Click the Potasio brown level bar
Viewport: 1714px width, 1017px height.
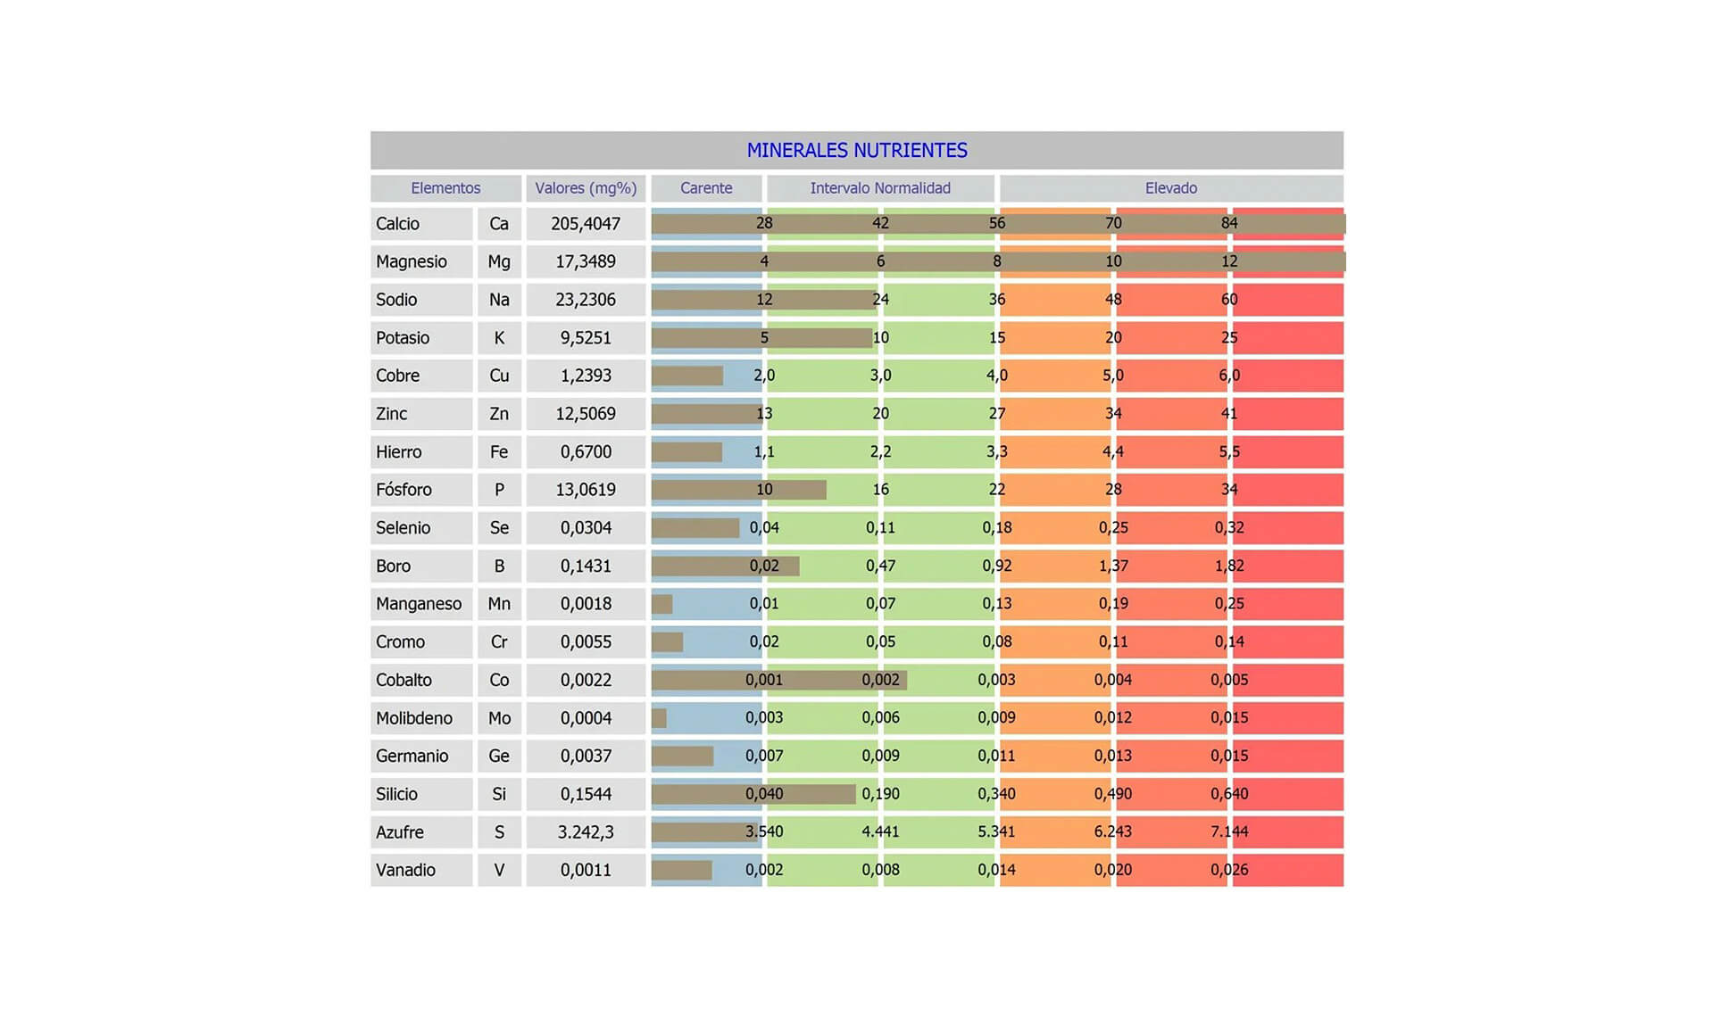coord(761,338)
